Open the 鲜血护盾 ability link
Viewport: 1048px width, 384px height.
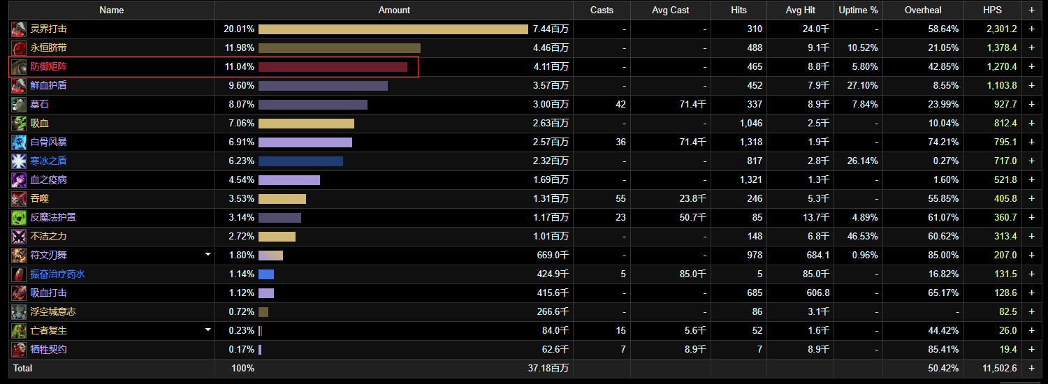[49, 86]
